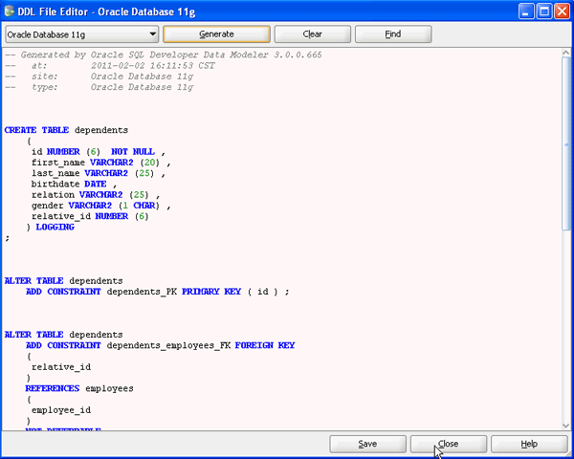Screen dimensions: 574x459
Task: Click the 'last_name VARCHAR2 (25)' line
Action: pyautogui.click(x=99, y=173)
